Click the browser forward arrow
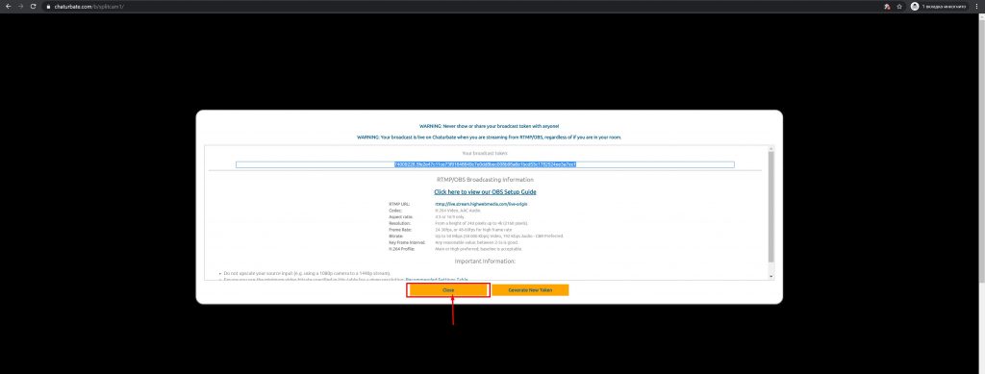The width and height of the screenshot is (985, 374). (21, 7)
